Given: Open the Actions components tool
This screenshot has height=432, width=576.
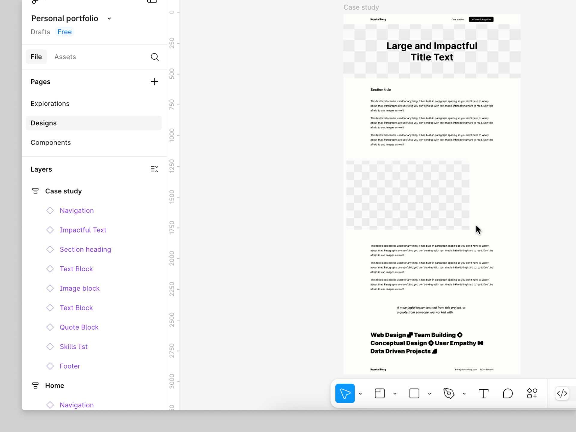Looking at the screenshot, I should tap(532, 393).
